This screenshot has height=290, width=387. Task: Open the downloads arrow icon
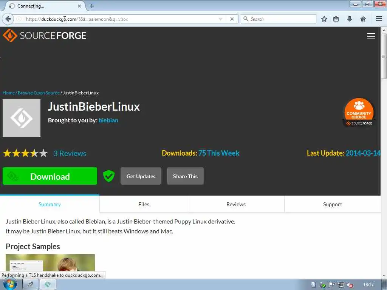tap(350, 19)
